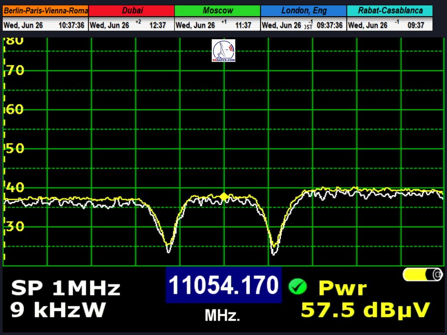
Task: Click the yellow battery level icon
Action: (423, 274)
